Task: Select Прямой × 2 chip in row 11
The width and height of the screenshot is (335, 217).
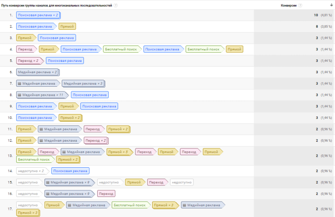Action: click(119, 129)
